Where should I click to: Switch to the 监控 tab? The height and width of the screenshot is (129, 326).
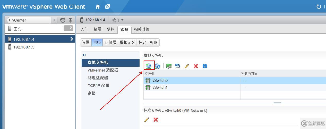111,29
